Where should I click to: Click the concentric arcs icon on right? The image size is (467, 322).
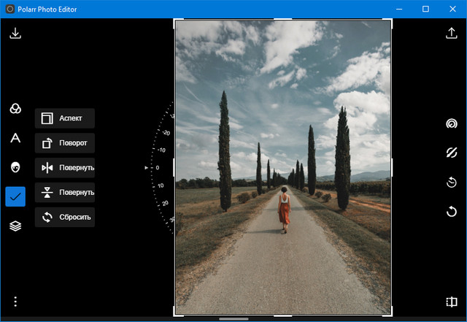451,123
